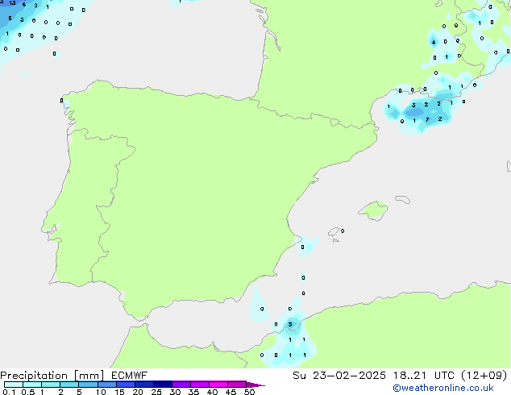511x395 pixels.
Task: Click the legend label '10'
Action: point(101,392)
